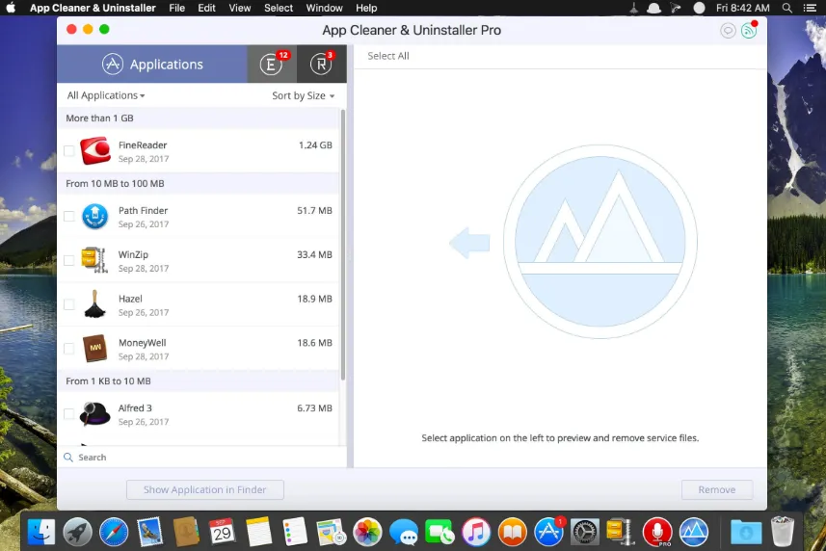Click Show Application in Finder button

(205, 490)
